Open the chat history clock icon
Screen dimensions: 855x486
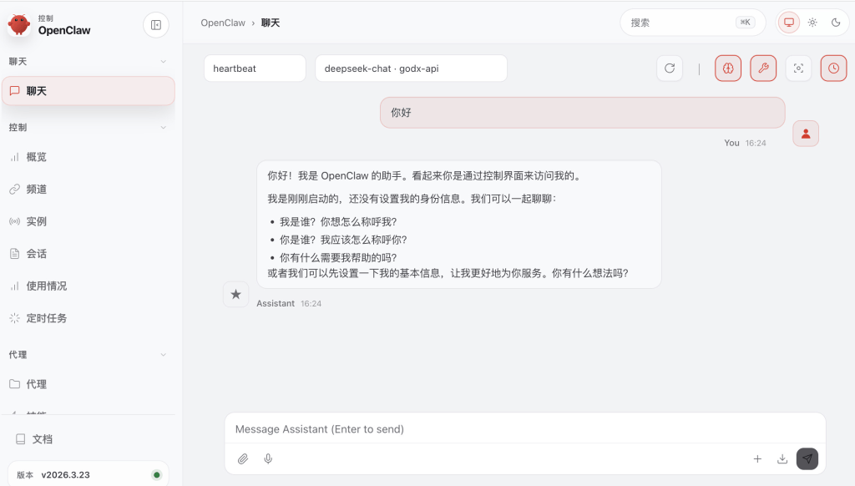[x=833, y=68]
